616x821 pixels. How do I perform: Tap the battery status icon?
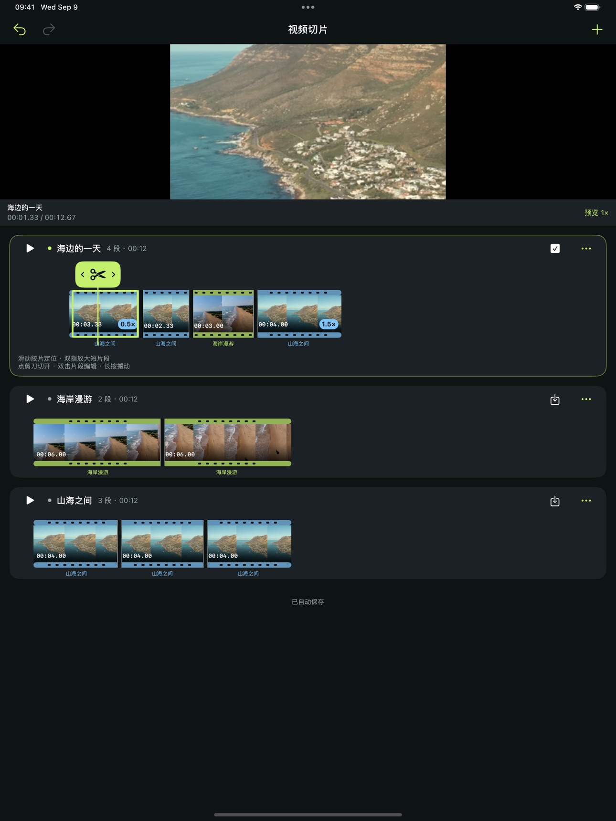593,7
